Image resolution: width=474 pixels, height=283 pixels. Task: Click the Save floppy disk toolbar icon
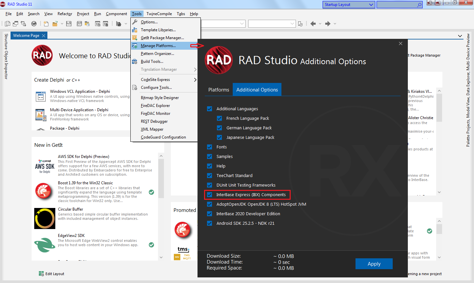click(69, 24)
